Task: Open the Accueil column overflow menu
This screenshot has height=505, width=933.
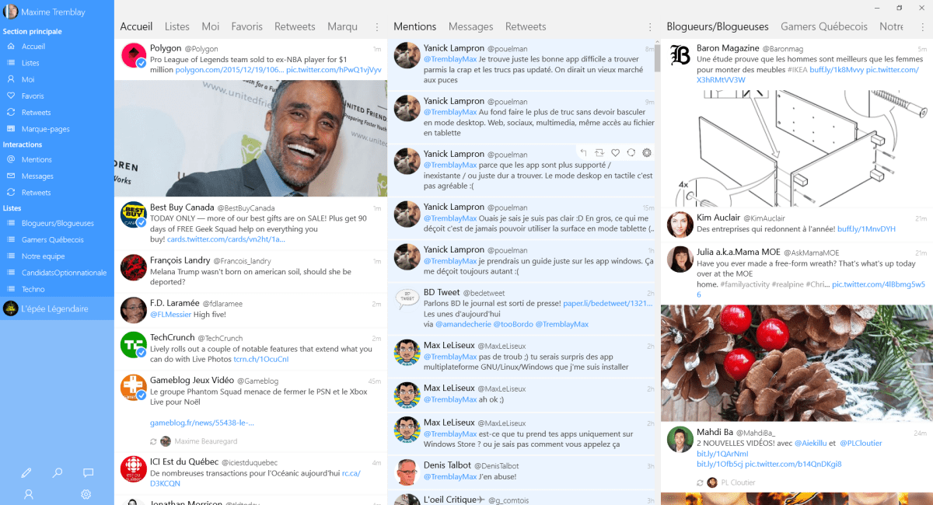Action: 377,27
